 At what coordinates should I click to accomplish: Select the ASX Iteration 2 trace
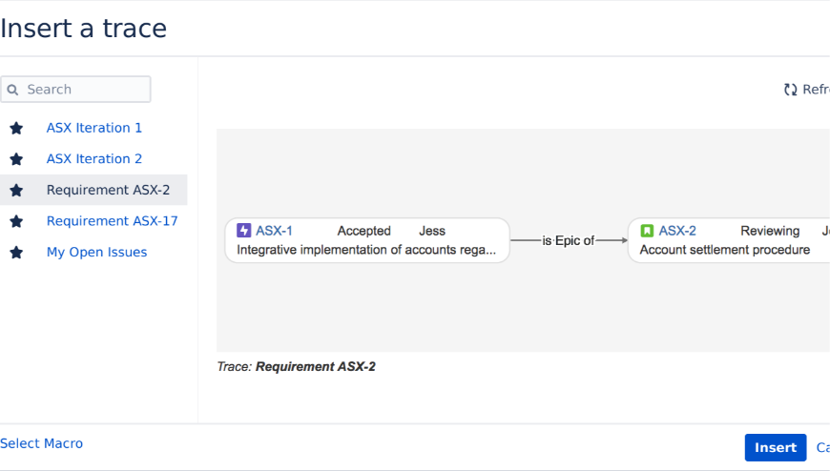(x=94, y=159)
